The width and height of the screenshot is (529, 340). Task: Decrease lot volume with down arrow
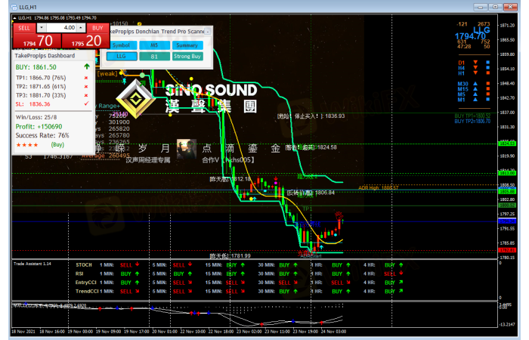pyautogui.click(x=41, y=27)
